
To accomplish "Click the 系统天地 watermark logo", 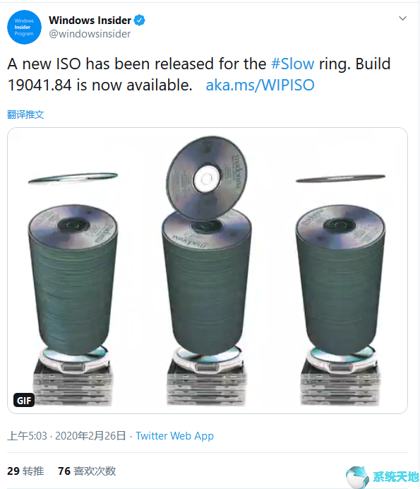I will point(357,477).
